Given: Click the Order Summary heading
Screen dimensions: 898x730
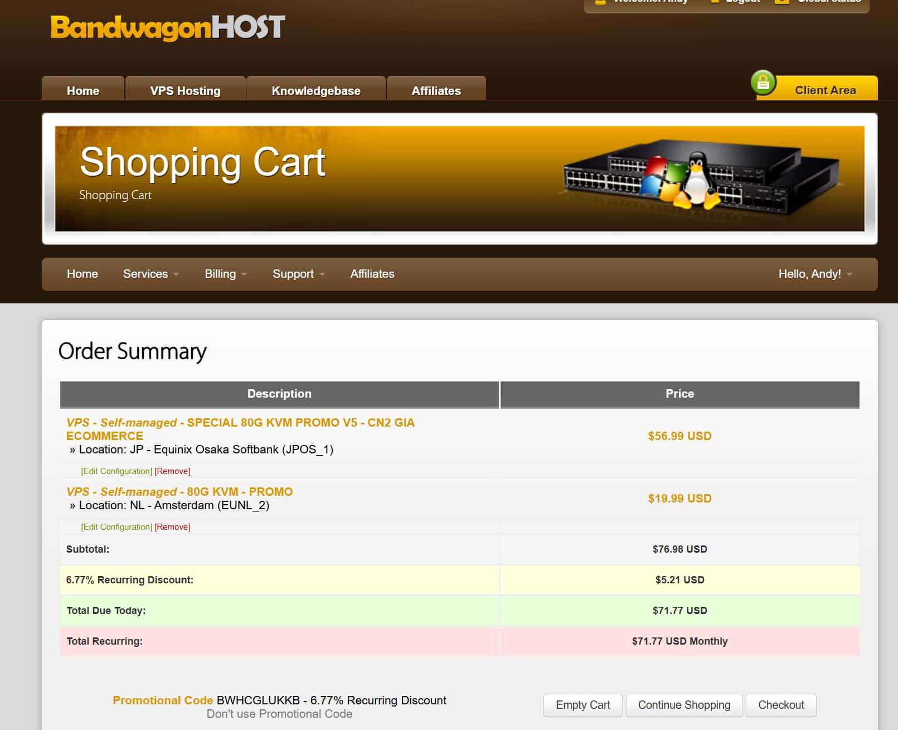Looking at the screenshot, I should click(133, 351).
